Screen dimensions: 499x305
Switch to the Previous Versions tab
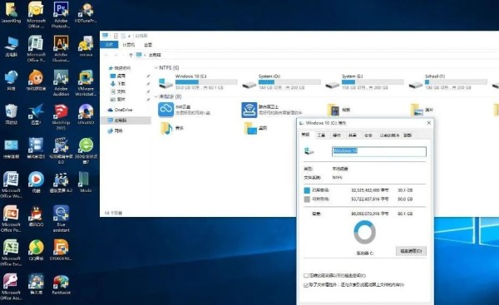pos(389,135)
